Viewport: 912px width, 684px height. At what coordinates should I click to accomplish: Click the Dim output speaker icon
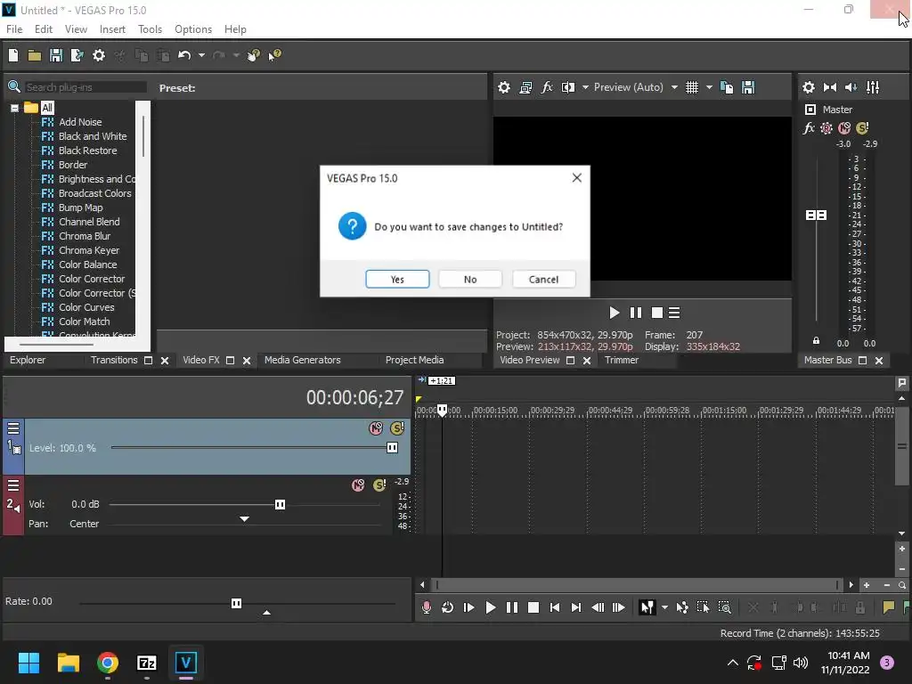point(851,87)
